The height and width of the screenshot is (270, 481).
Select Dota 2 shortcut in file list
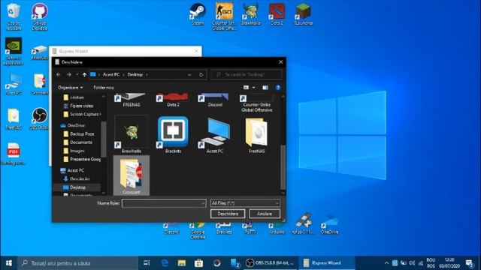(x=173, y=100)
